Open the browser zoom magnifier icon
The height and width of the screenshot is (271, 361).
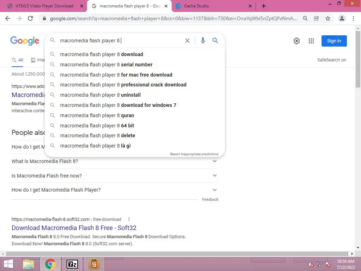(305, 18)
